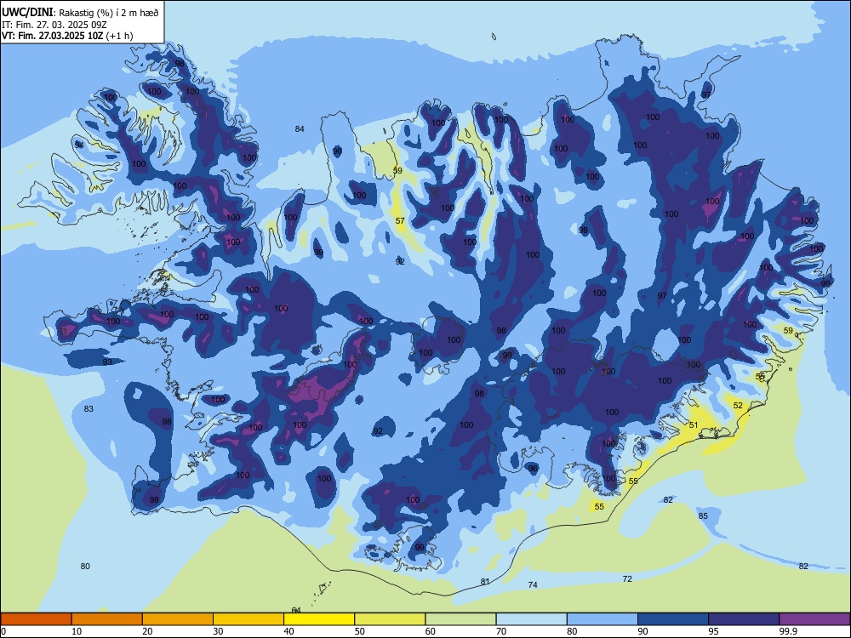This screenshot has width=851, height=638.
Task: Select the 20–30 amber legend swatch
Action: pos(178,619)
